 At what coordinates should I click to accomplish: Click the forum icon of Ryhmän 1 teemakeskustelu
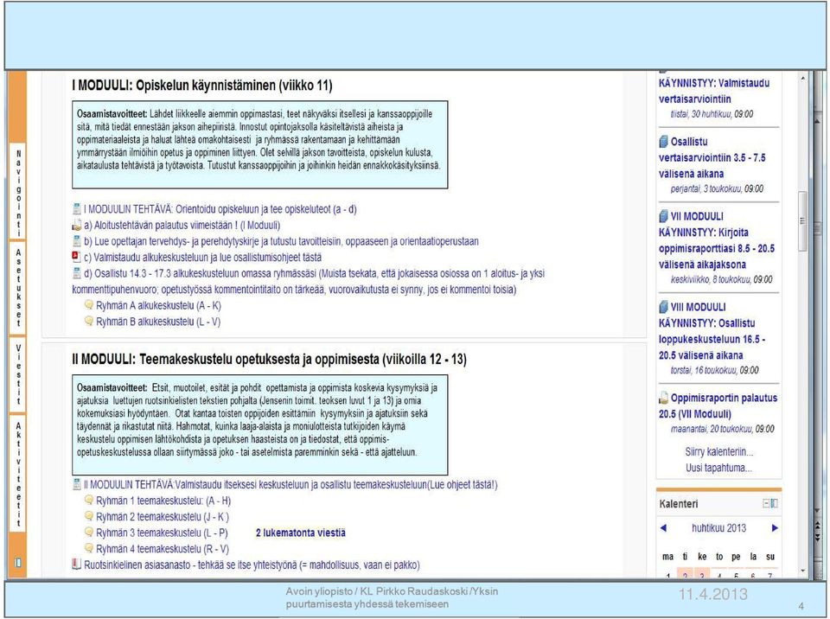[x=89, y=501]
